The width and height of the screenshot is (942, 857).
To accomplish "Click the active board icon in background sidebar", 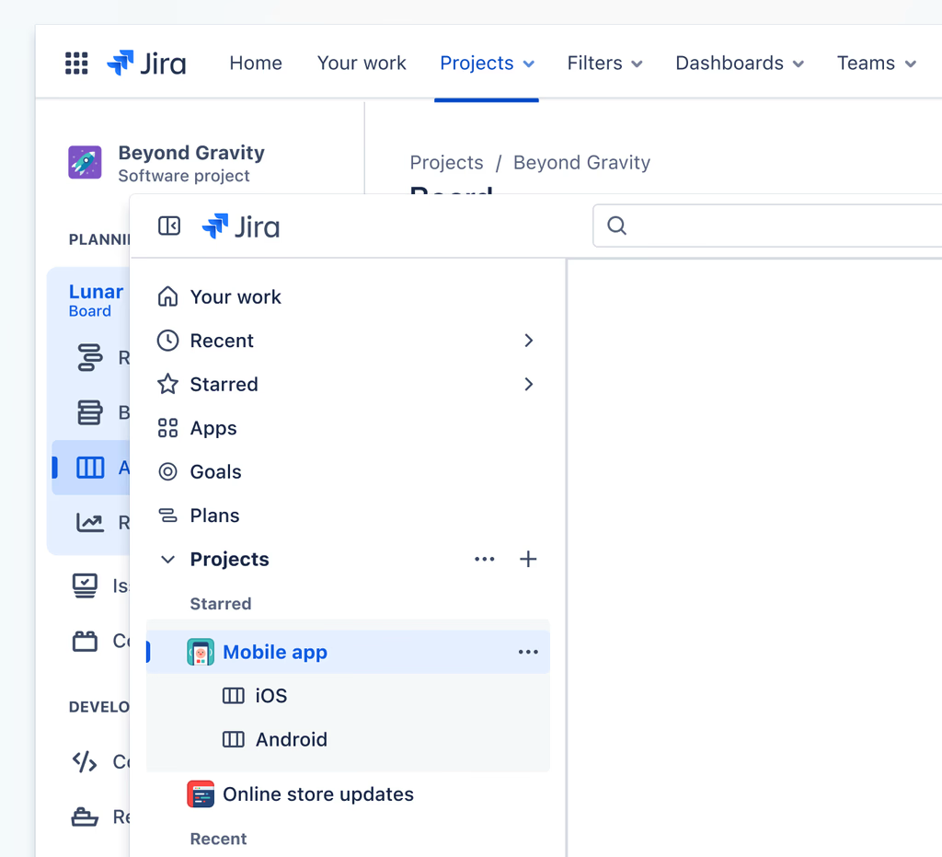I will point(90,468).
